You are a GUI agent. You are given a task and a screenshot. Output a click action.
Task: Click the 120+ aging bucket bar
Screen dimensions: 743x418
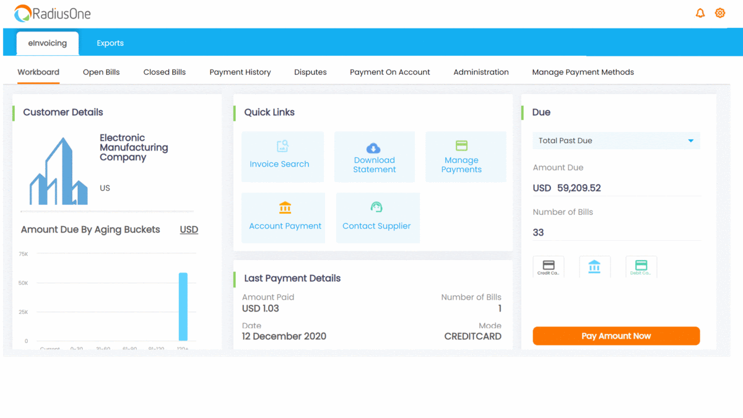pyautogui.click(x=183, y=307)
